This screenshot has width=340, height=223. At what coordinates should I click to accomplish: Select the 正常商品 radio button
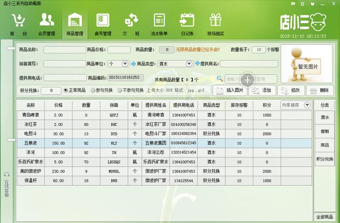point(66,90)
